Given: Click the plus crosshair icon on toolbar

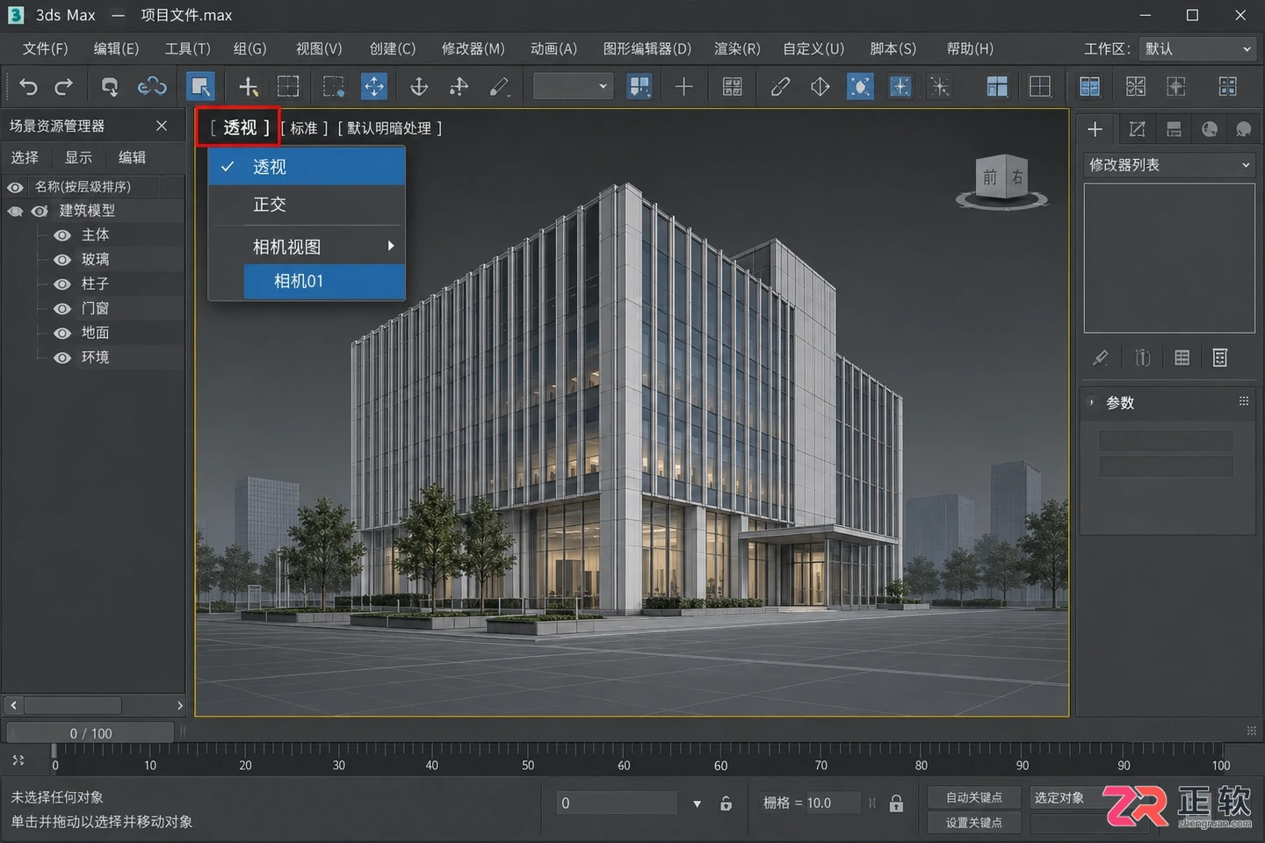Looking at the screenshot, I should coord(683,86).
